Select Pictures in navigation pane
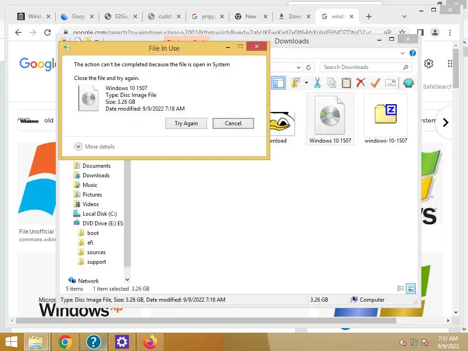 tap(88, 194)
